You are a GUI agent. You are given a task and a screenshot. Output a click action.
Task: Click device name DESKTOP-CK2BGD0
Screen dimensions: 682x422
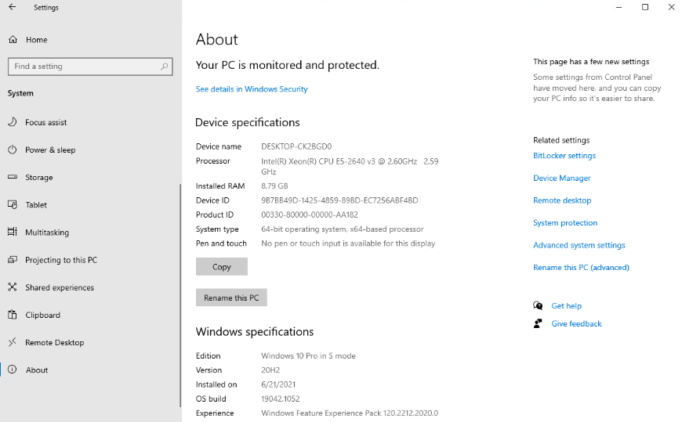296,146
